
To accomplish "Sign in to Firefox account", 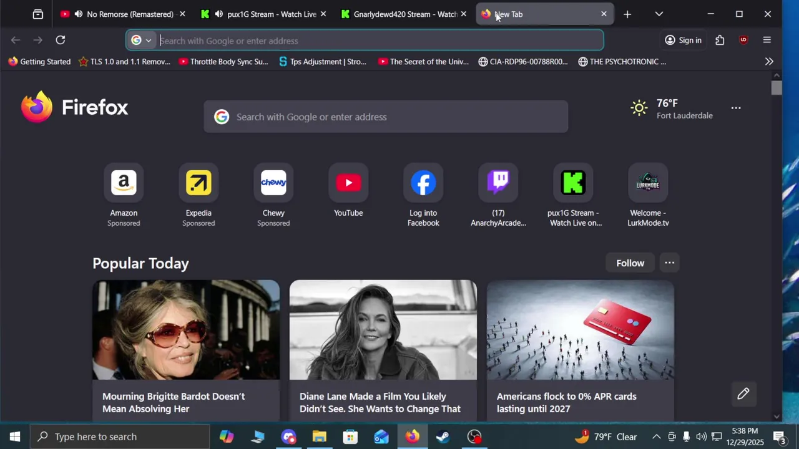I will point(683,40).
